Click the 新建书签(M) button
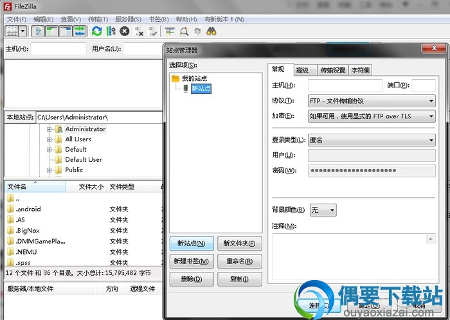Viewport: 450px width, 320px height. [x=192, y=262]
